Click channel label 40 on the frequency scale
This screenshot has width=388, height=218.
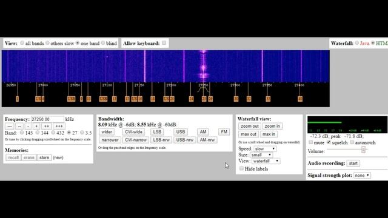[300, 99]
